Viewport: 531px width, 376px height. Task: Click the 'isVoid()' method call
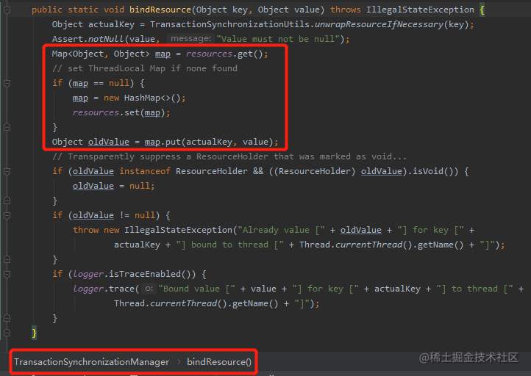point(433,171)
